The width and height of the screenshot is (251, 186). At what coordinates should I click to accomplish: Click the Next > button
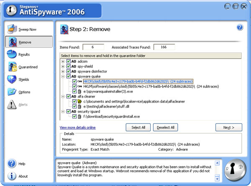click(x=229, y=128)
